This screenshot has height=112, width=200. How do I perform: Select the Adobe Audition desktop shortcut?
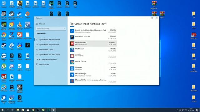pos(51,5)
